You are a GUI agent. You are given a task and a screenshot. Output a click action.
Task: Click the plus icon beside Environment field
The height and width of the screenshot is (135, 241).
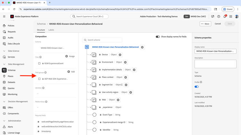125,62
